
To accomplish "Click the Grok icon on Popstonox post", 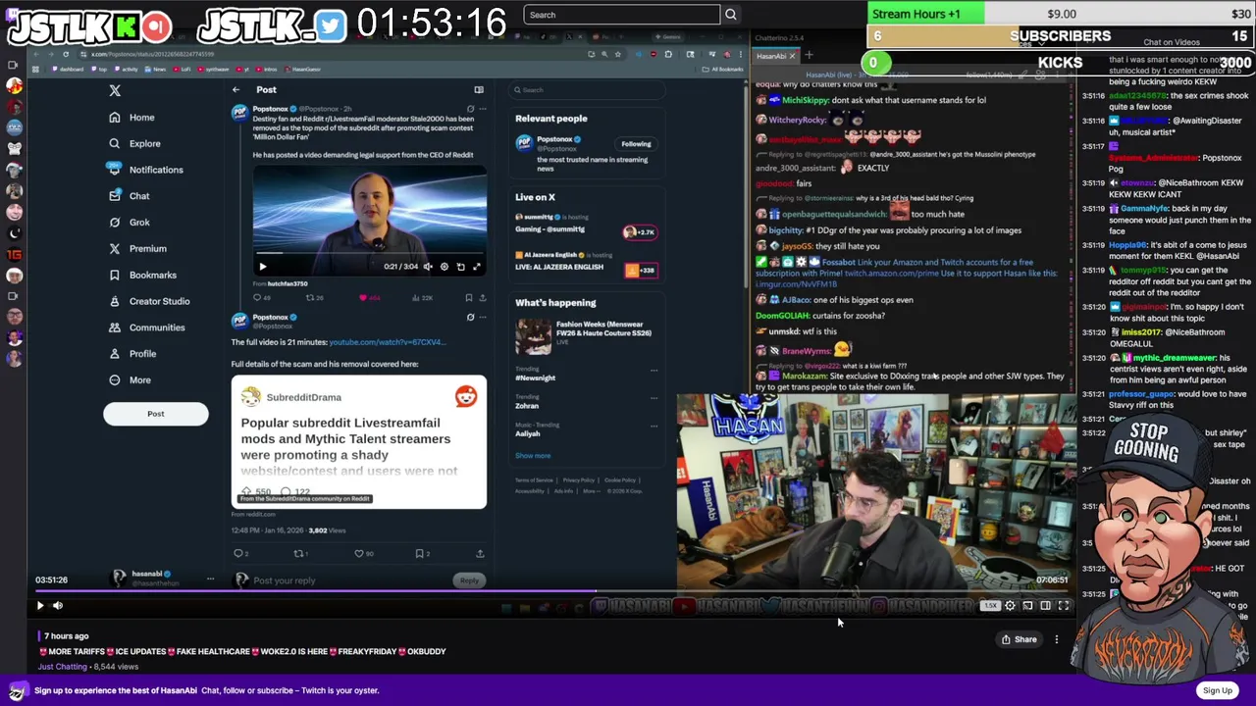I will 470,109.
